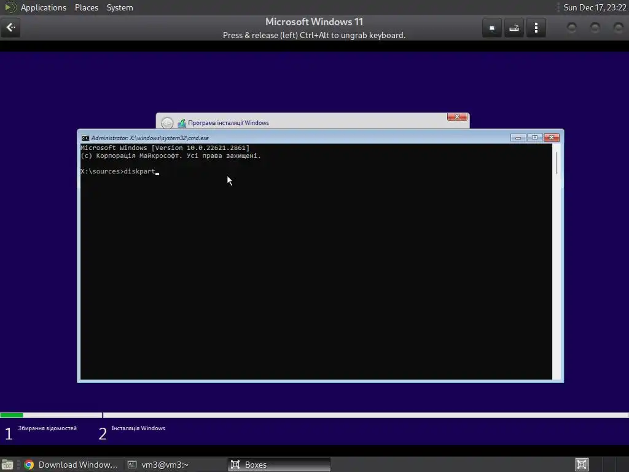
Task: Click the MATE logo icon in top panel
Action: click(10, 7)
